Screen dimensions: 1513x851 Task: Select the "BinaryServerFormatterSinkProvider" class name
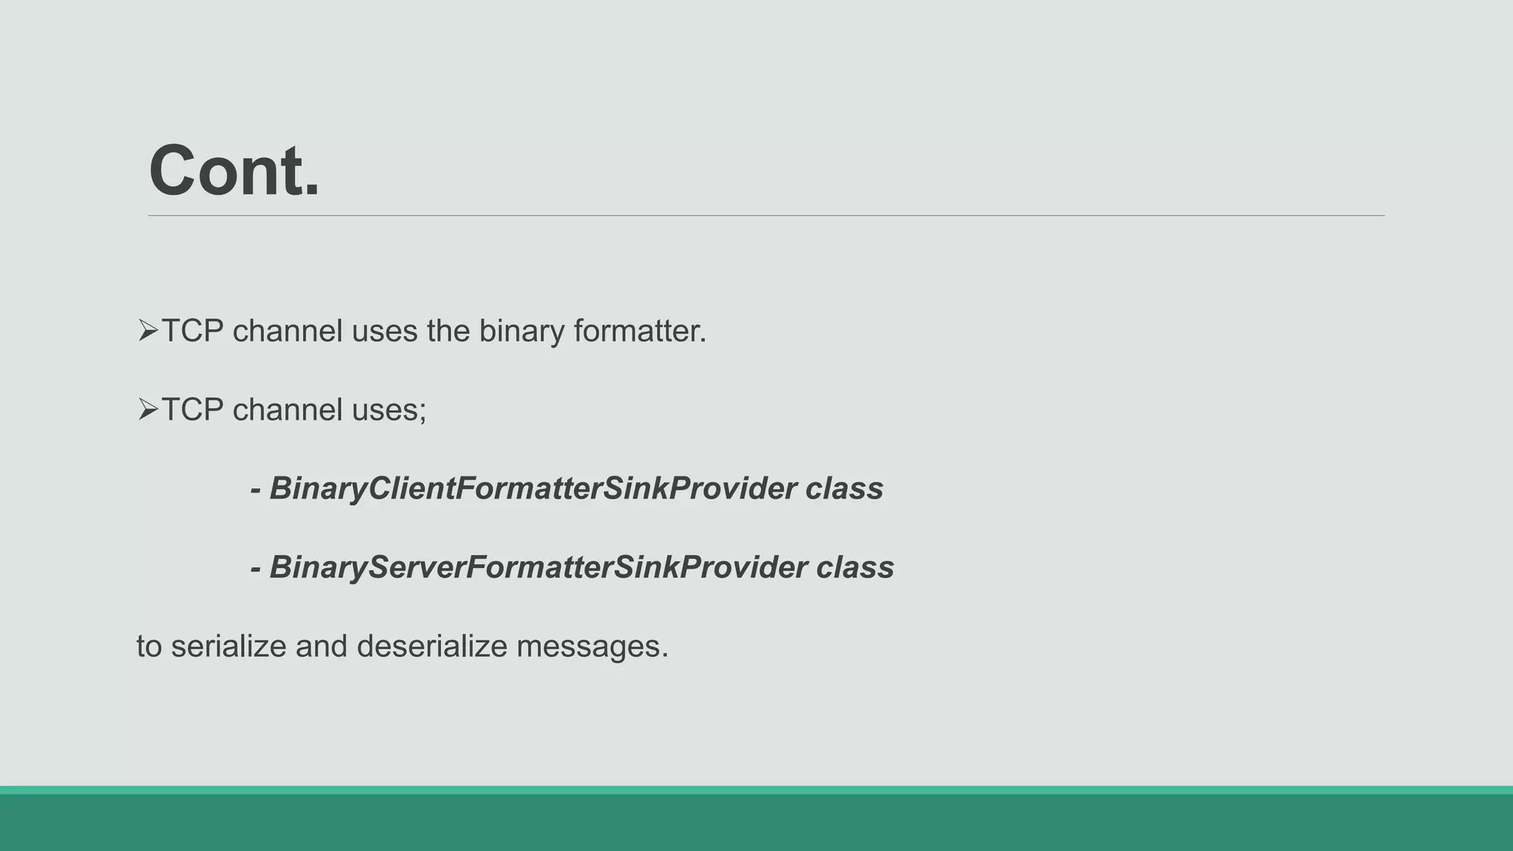538,567
